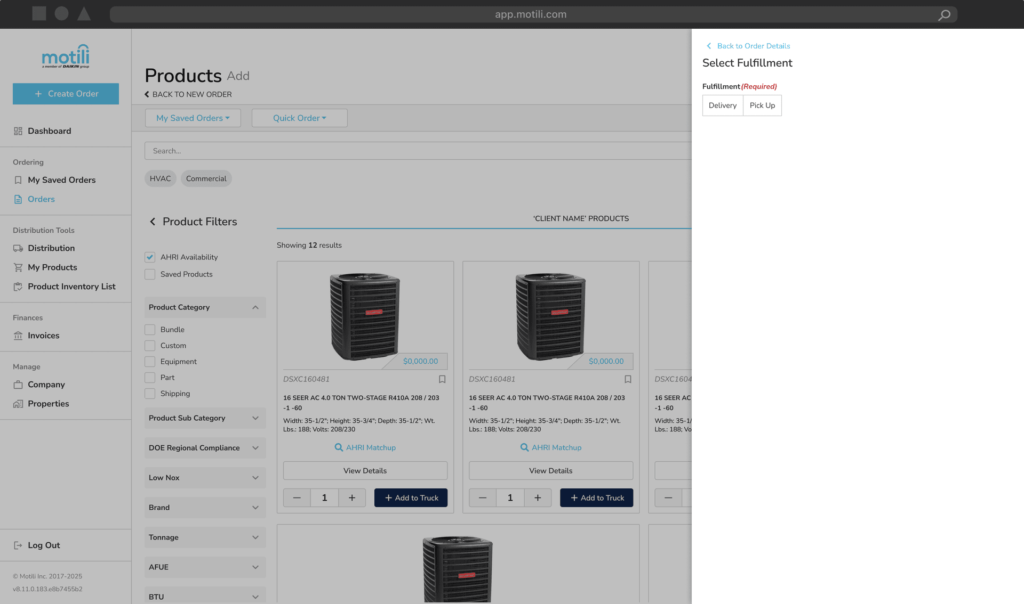Choose the Pick Up fulfillment option
The image size is (1024, 604).
pos(762,105)
